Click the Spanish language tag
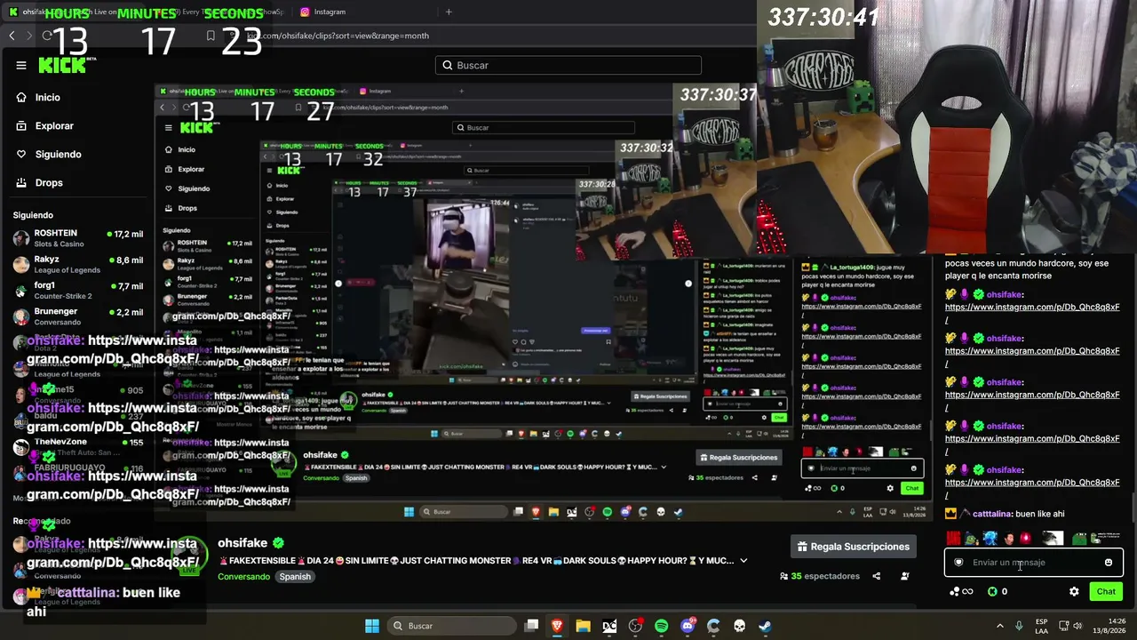The height and width of the screenshot is (640, 1137). click(295, 576)
